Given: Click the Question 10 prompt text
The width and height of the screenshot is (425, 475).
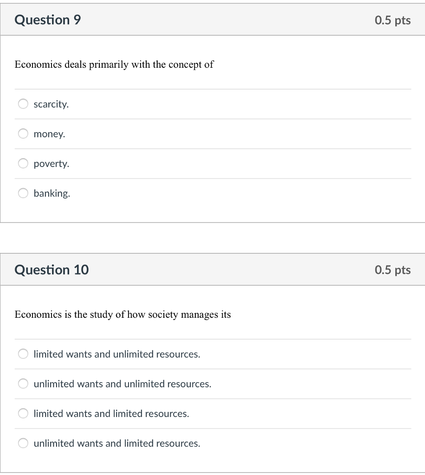Looking at the screenshot, I should (x=122, y=314).
